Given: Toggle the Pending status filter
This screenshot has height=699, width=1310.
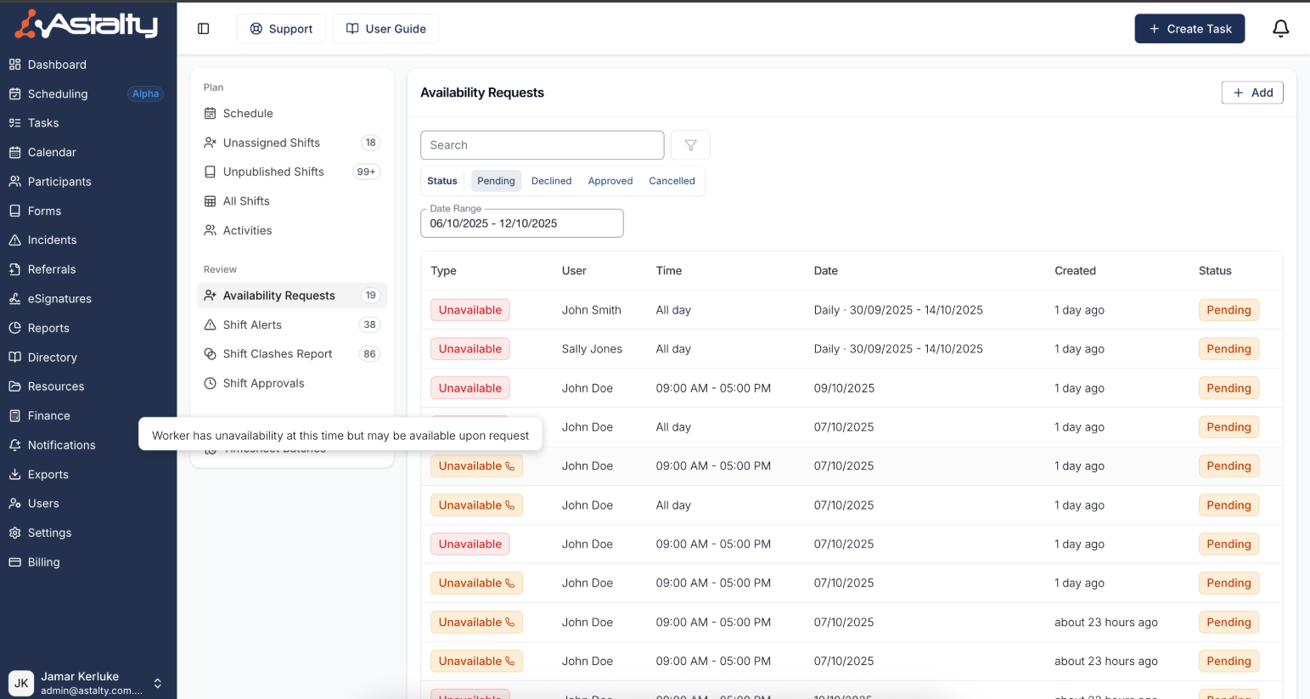Looking at the screenshot, I should pos(496,181).
